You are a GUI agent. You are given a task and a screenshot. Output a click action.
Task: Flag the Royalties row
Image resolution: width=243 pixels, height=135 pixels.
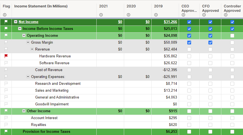[x=6, y=125]
